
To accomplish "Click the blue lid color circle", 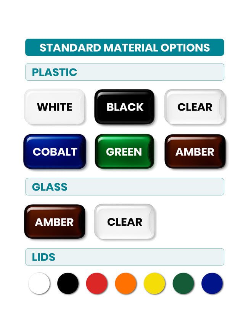I will 212,283.
